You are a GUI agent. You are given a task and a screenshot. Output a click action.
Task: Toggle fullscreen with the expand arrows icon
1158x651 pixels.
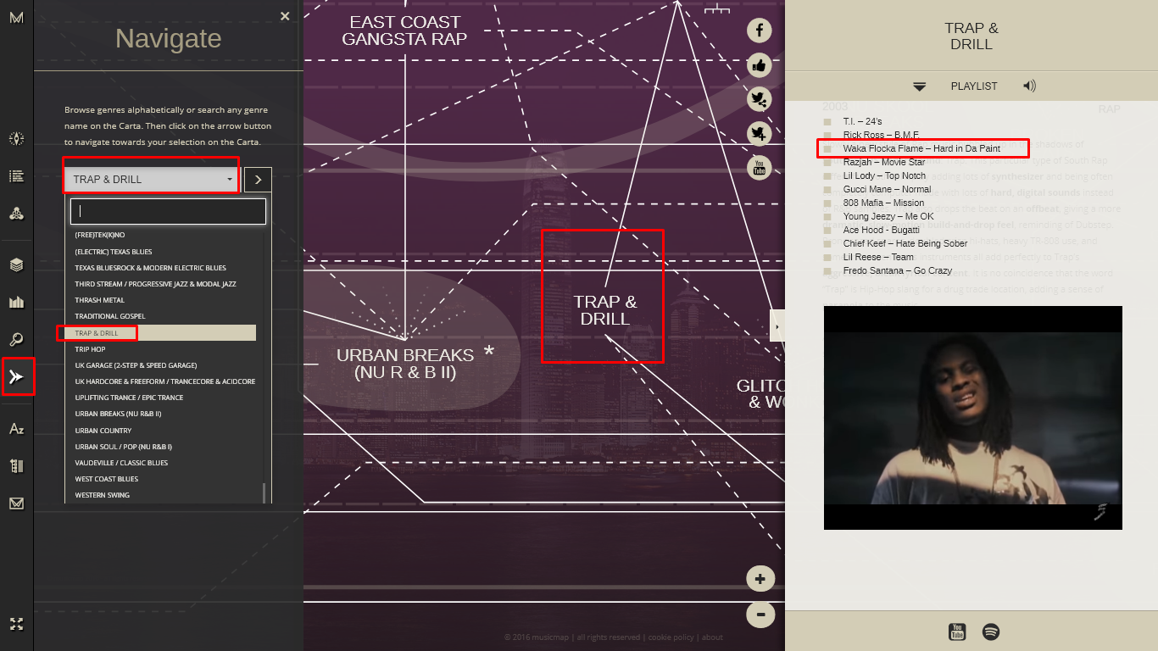pyautogui.click(x=16, y=624)
